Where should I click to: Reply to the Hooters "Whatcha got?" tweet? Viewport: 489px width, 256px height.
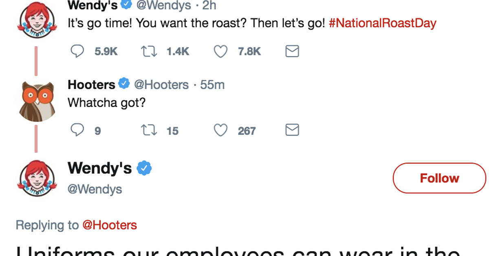pos(77,130)
